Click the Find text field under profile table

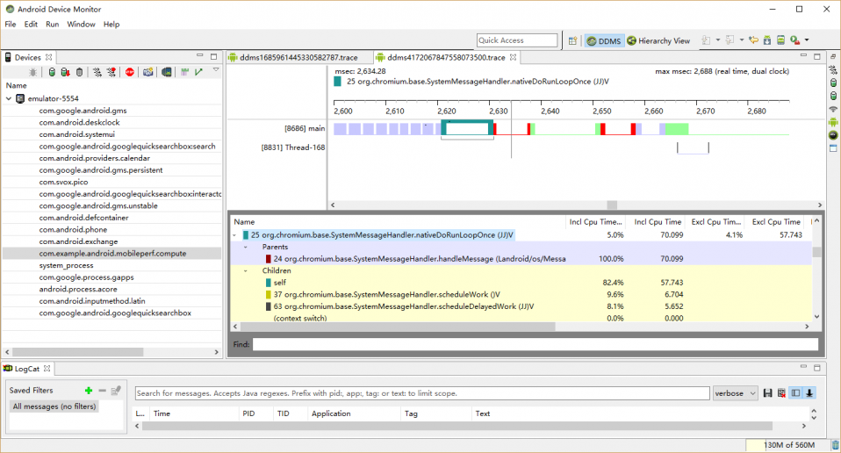(x=536, y=344)
